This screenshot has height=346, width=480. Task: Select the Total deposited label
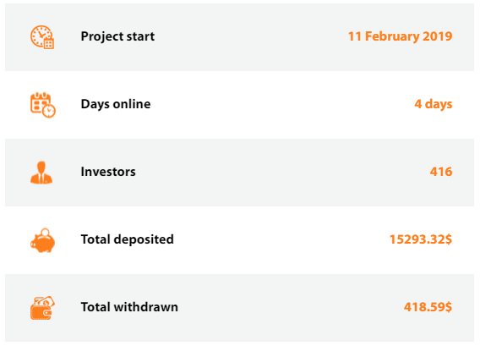click(x=127, y=239)
